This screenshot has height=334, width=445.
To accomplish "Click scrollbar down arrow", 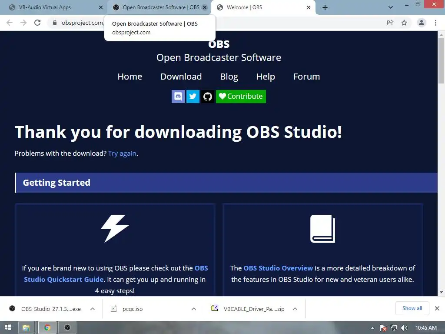I will 441,292.
